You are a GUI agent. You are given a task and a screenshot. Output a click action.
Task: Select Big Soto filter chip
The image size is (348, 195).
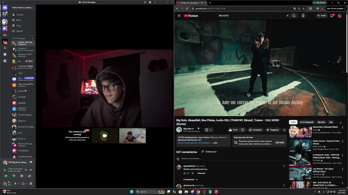321,122
